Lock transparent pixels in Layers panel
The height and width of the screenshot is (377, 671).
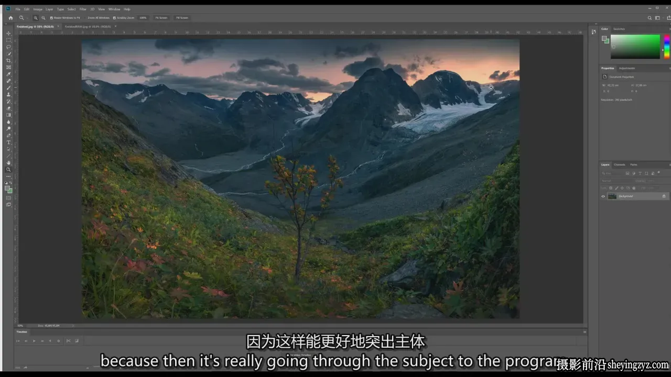tap(611, 188)
